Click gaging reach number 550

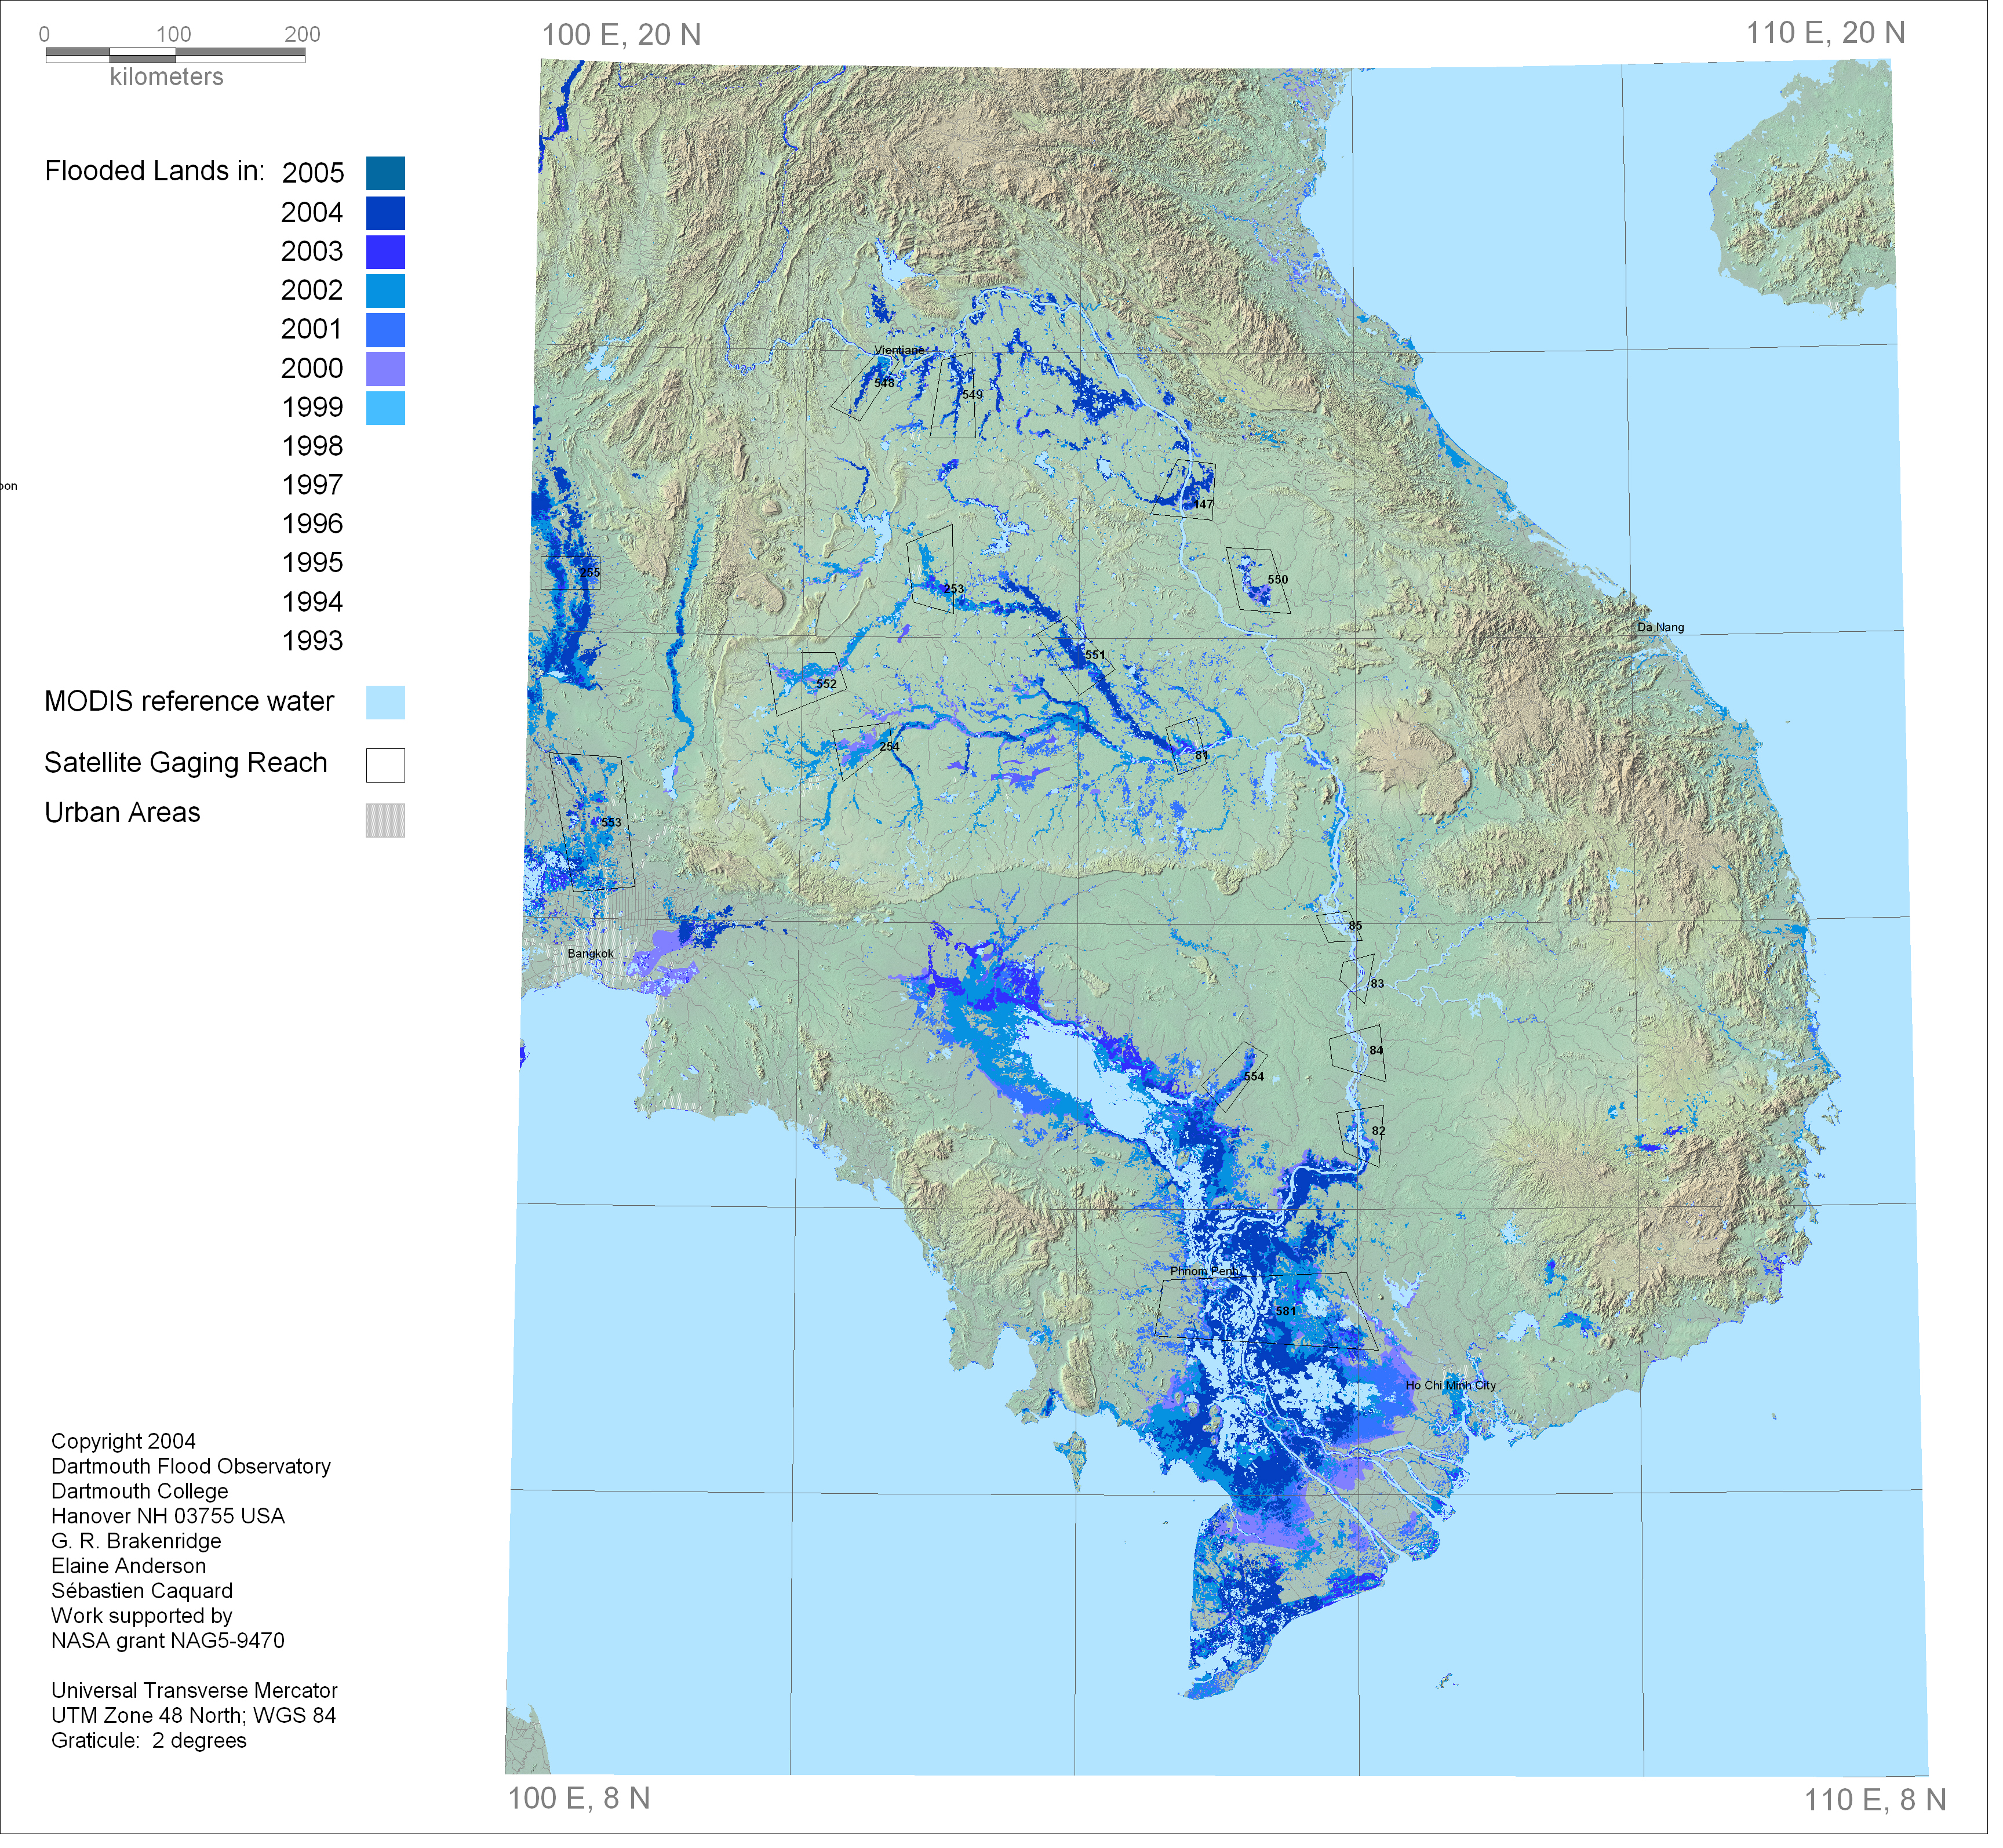(1278, 580)
